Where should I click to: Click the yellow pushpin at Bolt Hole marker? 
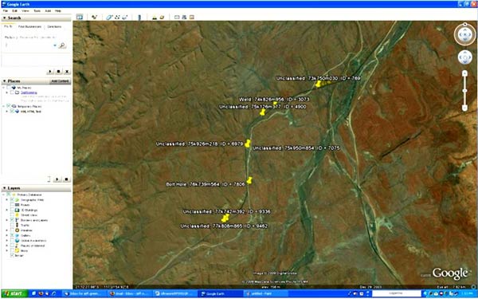coord(249,180)
